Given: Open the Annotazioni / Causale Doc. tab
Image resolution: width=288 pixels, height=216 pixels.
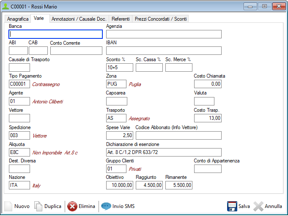Looking at the screenshot, I should click(x=79, y=19).
